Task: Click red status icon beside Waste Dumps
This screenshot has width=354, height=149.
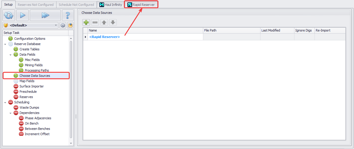Action: (x=16, y=107)
